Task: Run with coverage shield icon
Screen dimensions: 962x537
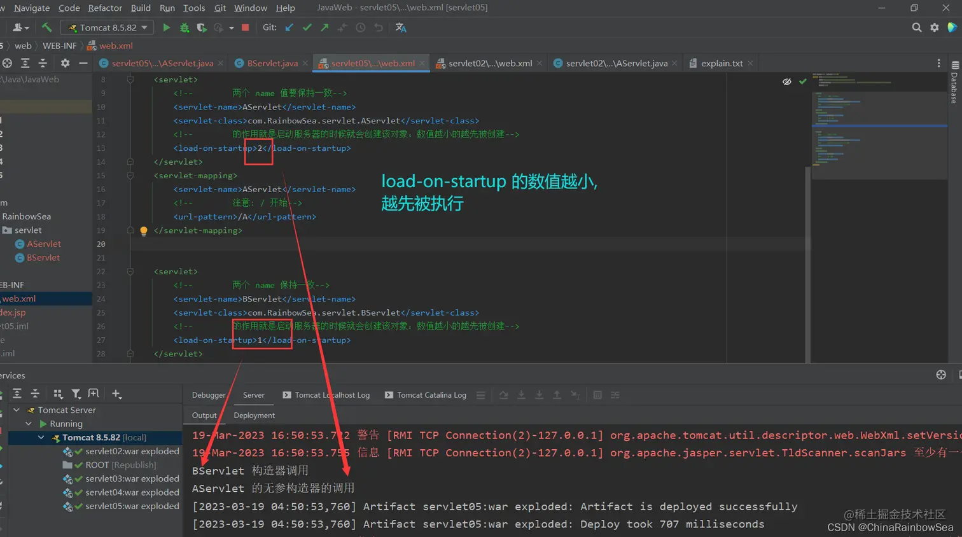Action: (202, 27)
